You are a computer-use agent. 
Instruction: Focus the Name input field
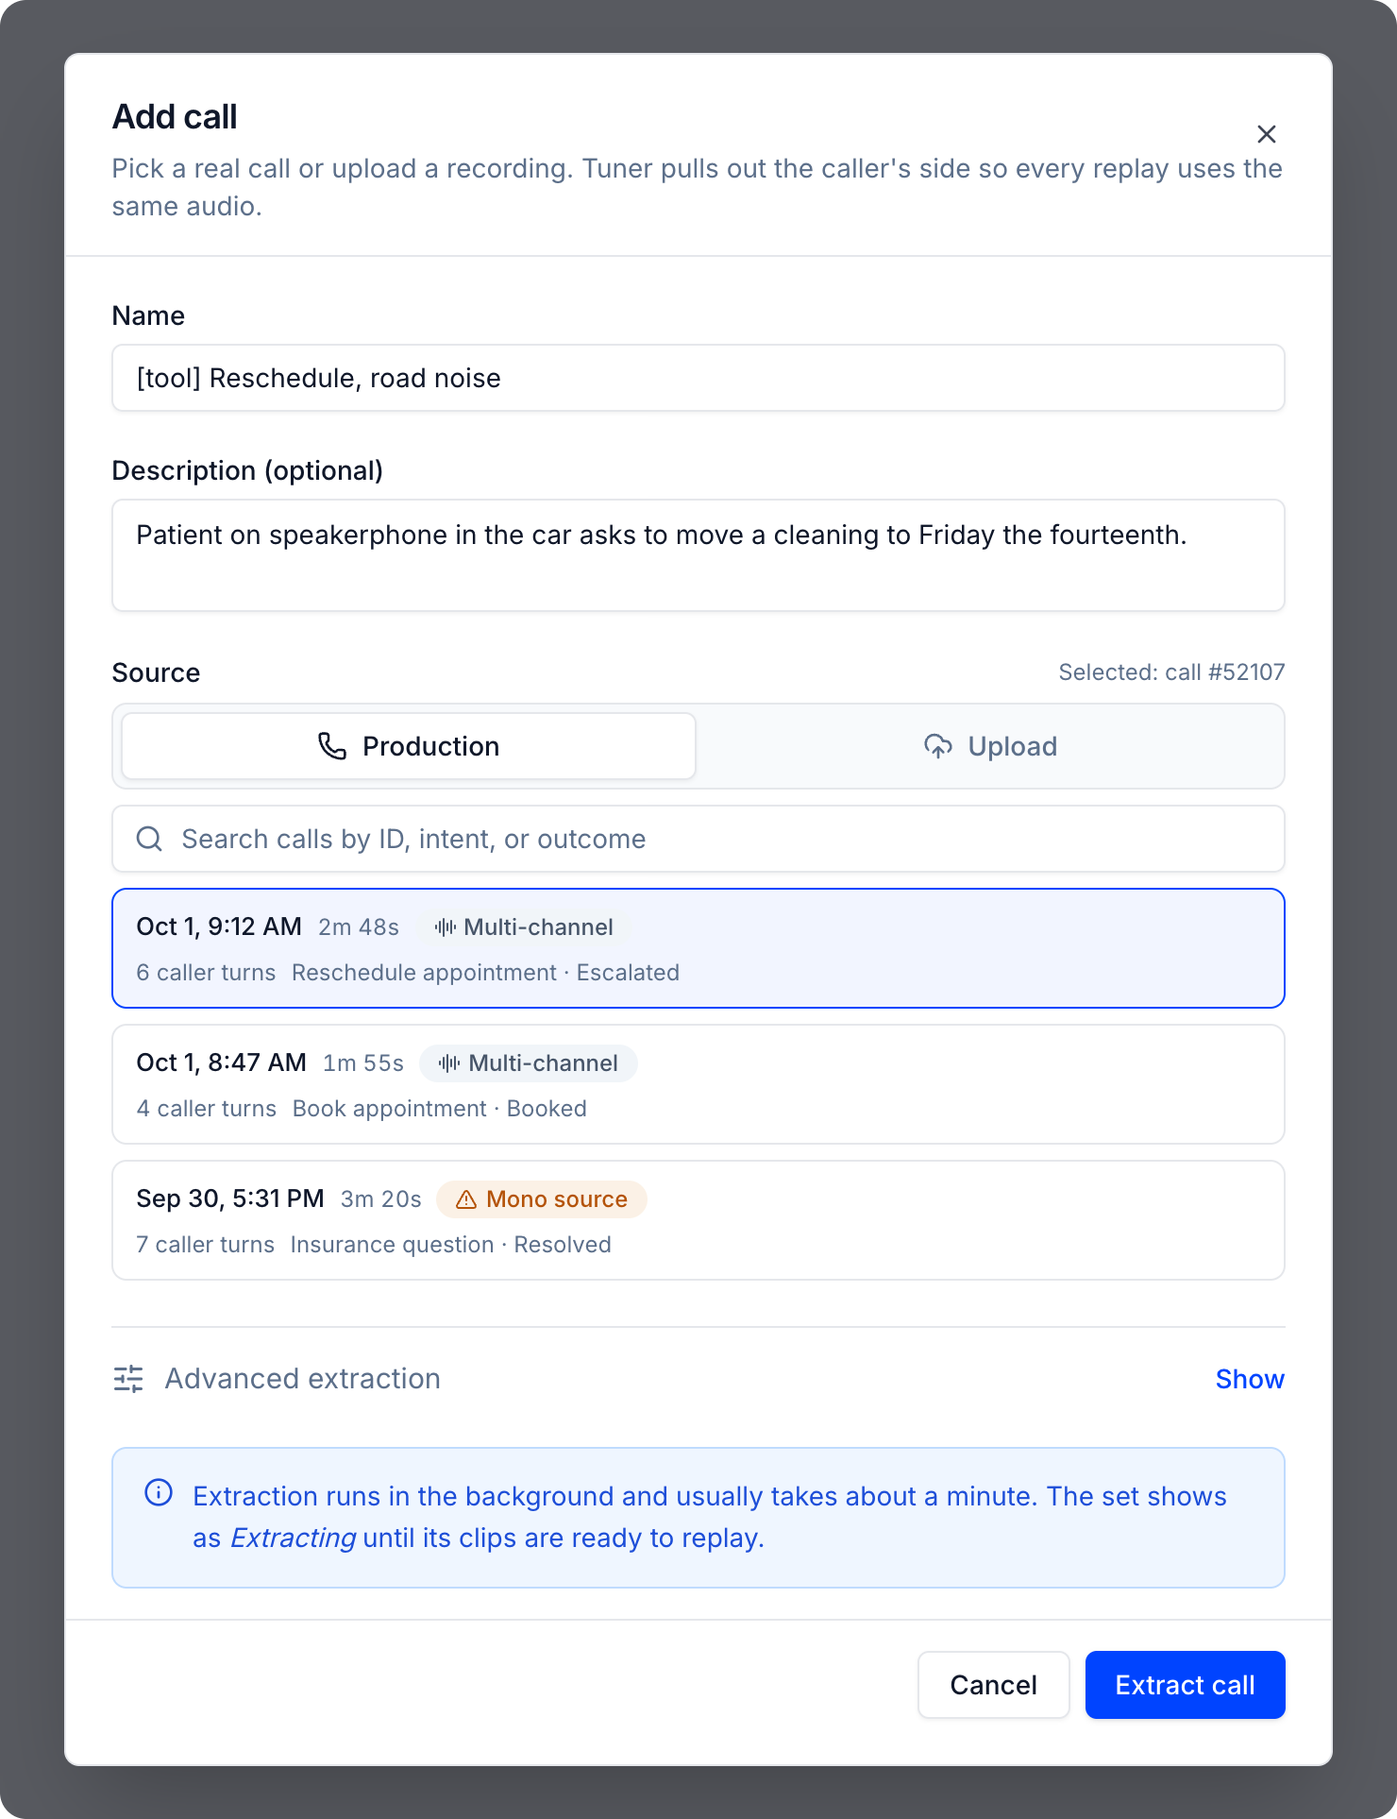coord(698,378)
